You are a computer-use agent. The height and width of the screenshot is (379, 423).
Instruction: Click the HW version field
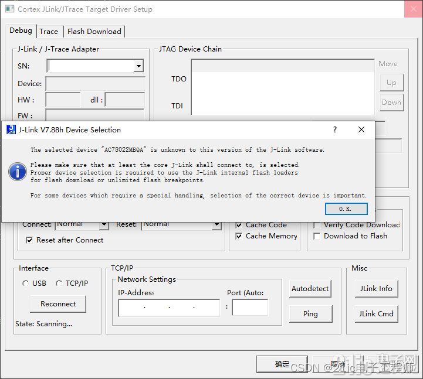(x=63, y=100)
